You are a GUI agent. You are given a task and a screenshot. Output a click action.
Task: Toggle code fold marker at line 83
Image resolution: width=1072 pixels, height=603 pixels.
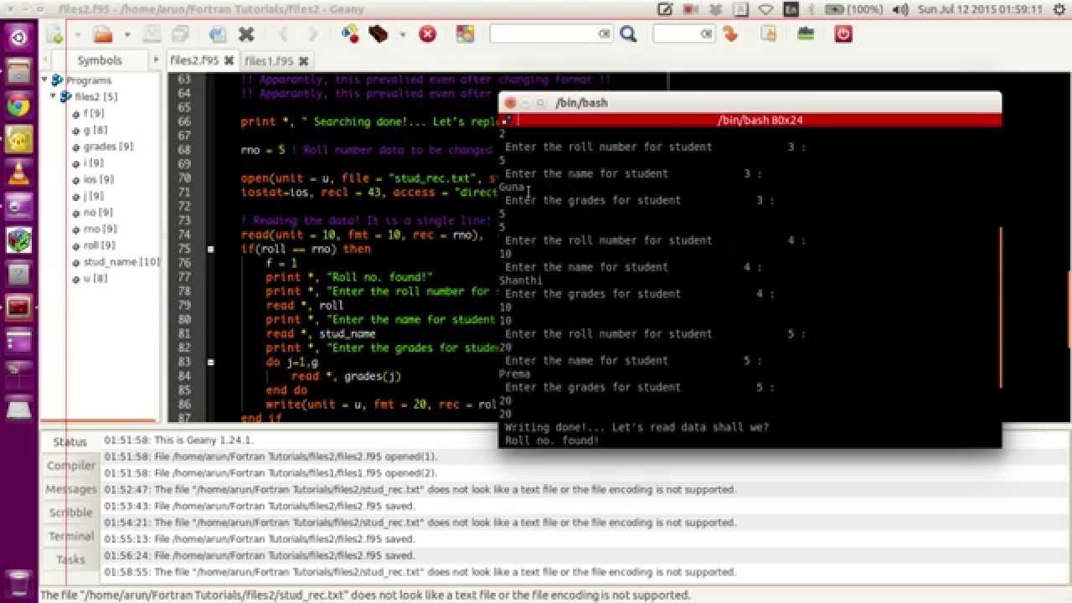(x=210, y=362)
